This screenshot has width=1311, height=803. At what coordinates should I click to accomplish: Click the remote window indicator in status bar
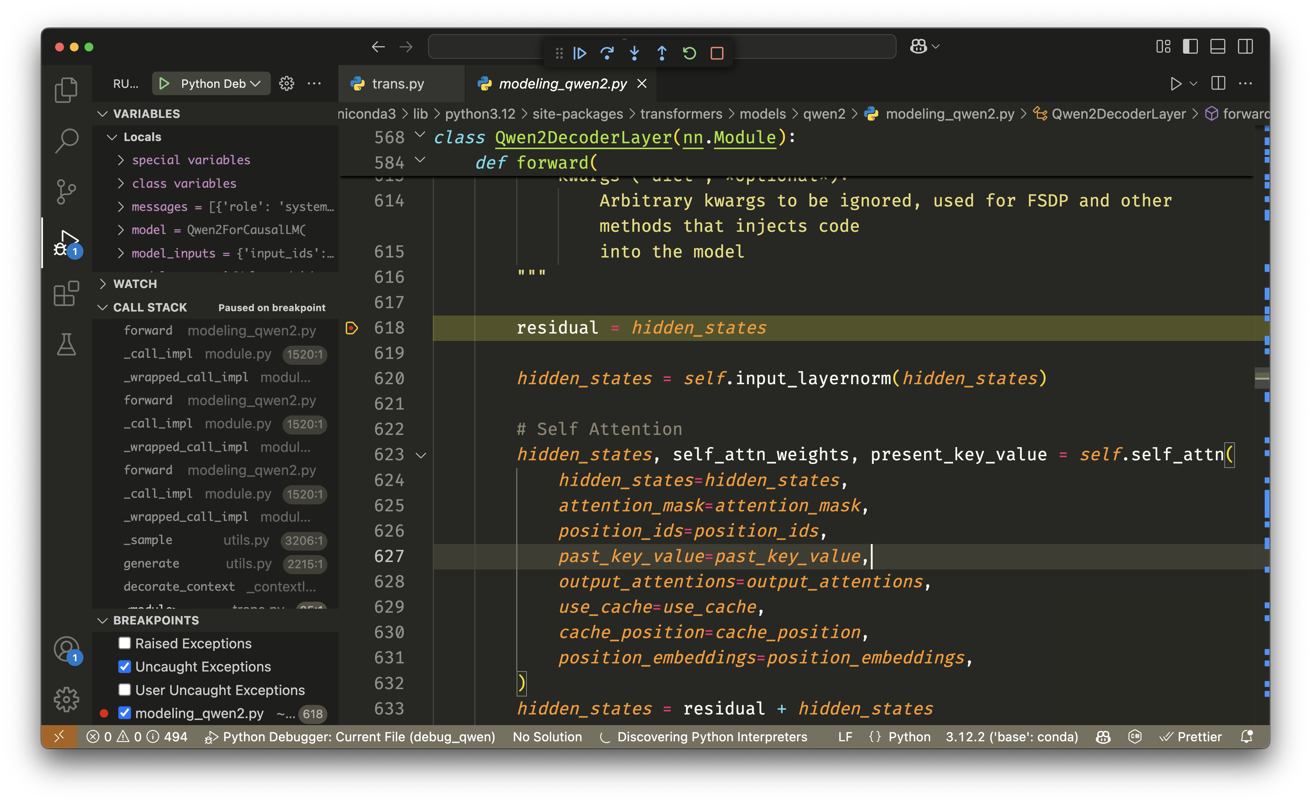tap(60, 737)
